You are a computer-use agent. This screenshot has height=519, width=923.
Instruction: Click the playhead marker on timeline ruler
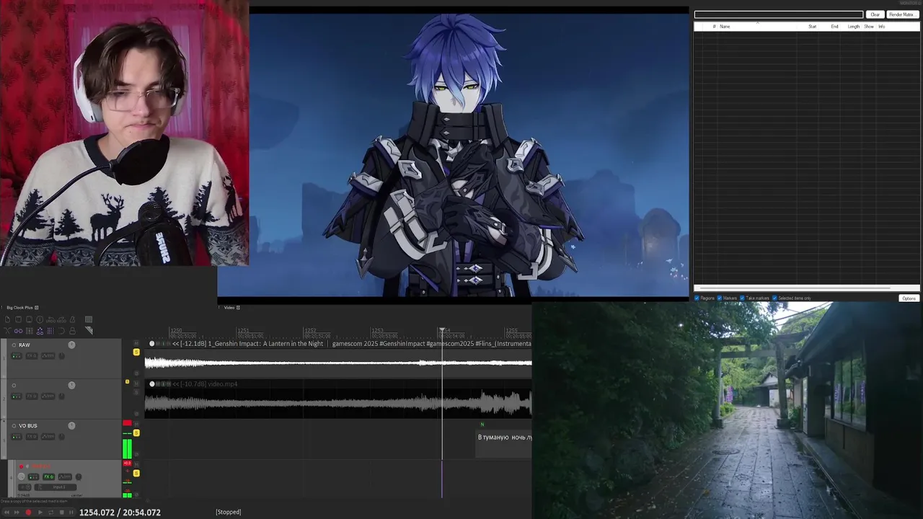[x=442, y=331]
